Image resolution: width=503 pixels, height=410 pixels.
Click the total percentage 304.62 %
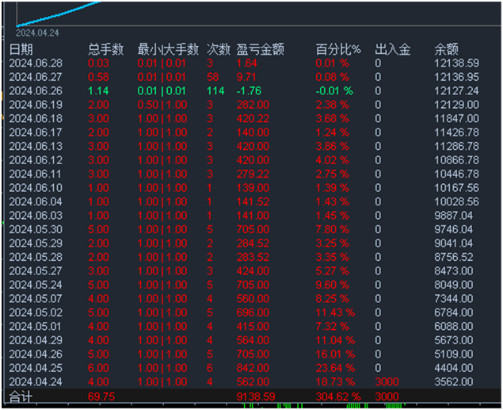[x=338, y=396]
